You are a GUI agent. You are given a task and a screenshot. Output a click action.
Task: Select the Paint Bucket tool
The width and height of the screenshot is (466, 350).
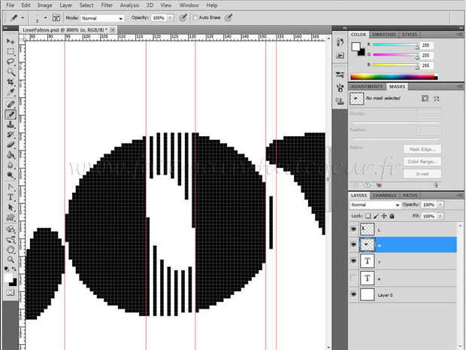click(11, 155)
